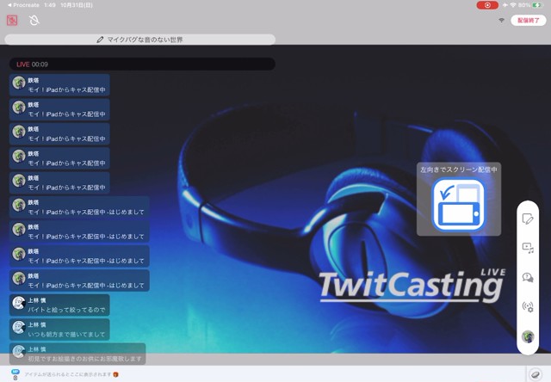Tap the gift icon after the item text
551x382 pixels.
[115, 374]
